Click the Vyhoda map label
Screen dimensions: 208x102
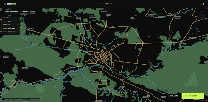coord(58,20)
